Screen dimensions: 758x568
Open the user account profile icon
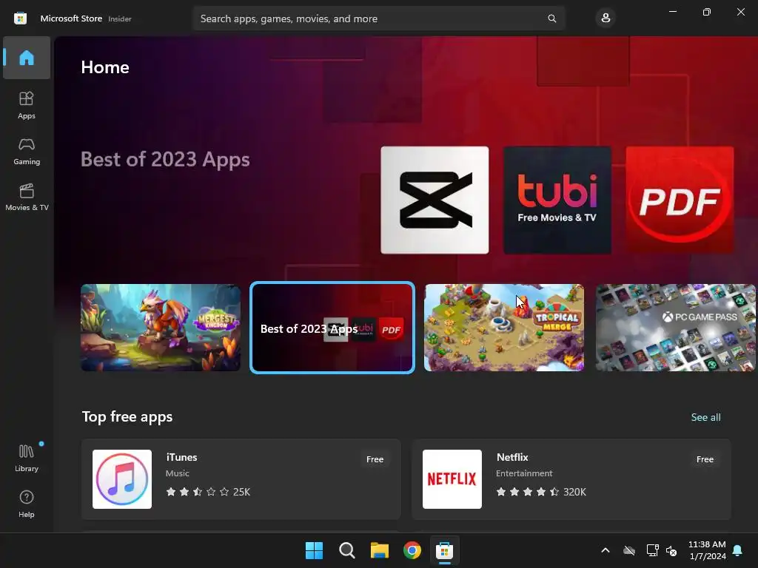coord(606,18)
